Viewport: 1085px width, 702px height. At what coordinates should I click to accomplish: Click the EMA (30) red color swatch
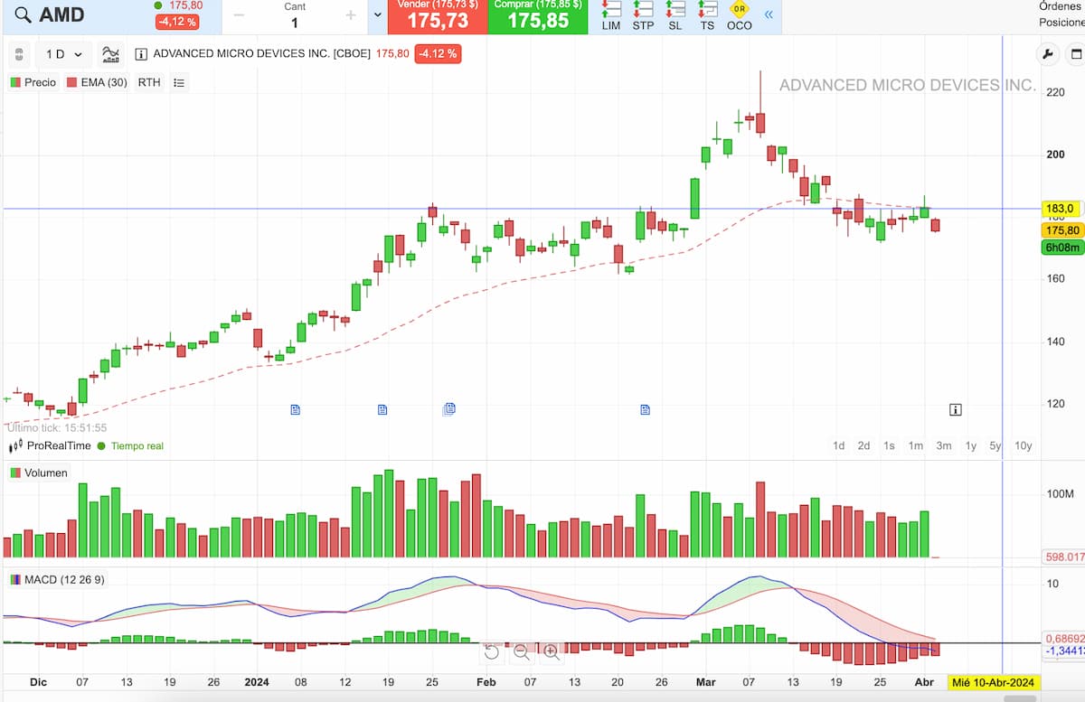[71, 82]
